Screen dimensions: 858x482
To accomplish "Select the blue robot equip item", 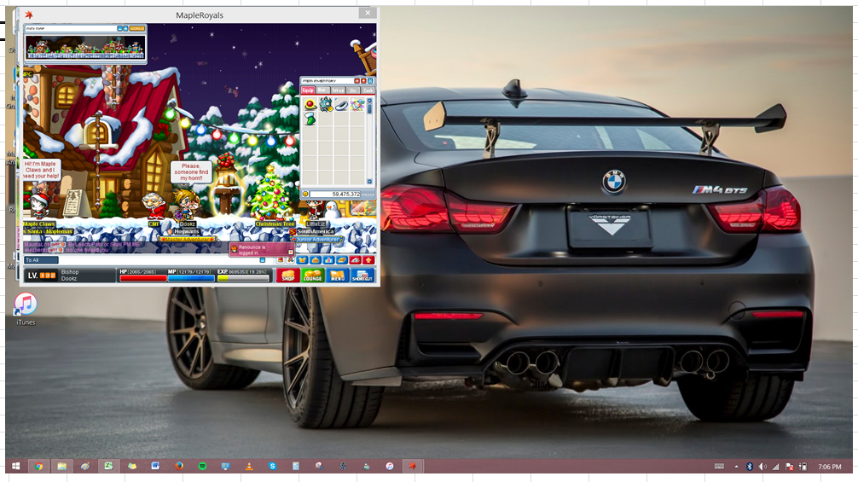I will (325, 105).
